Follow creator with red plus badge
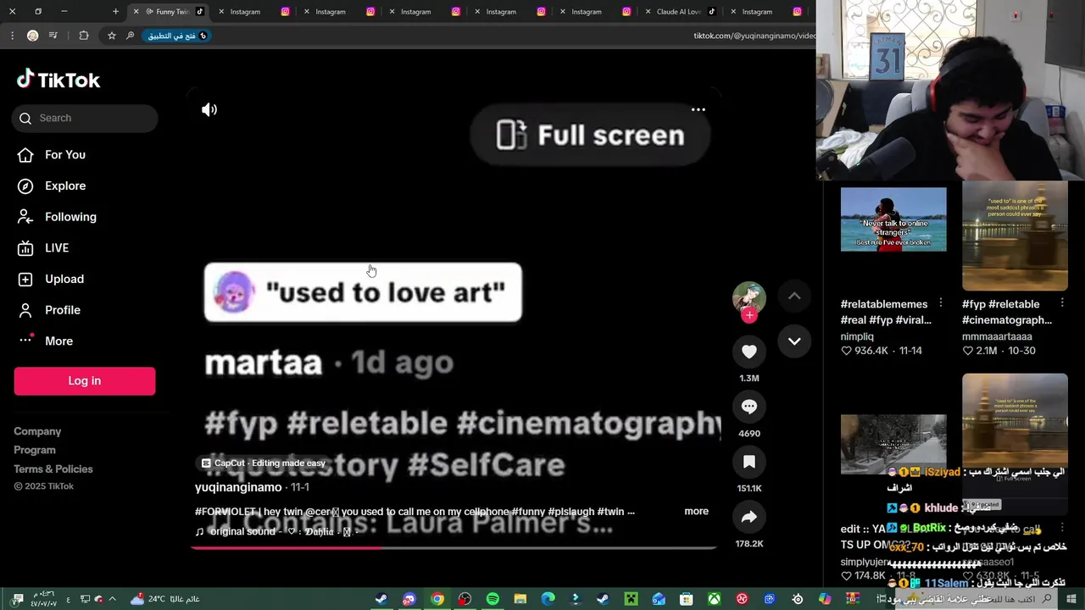Screen dimensions: 1085x610 (749, 315)
